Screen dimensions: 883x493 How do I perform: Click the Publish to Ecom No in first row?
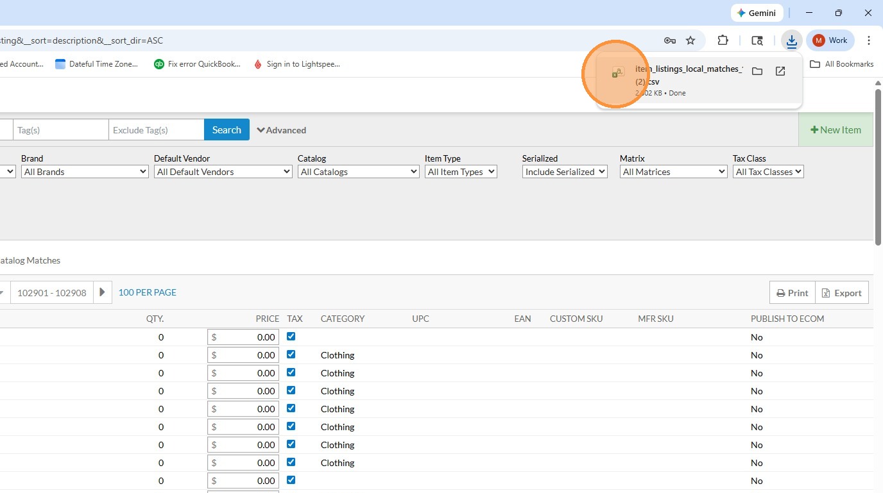757,337
